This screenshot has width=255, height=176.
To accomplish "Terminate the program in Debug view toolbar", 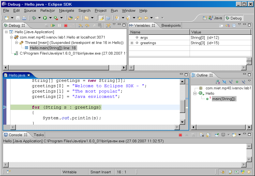I will 66,25.
